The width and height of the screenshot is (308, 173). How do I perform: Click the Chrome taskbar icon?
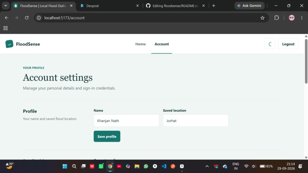[x=110, y=167]
